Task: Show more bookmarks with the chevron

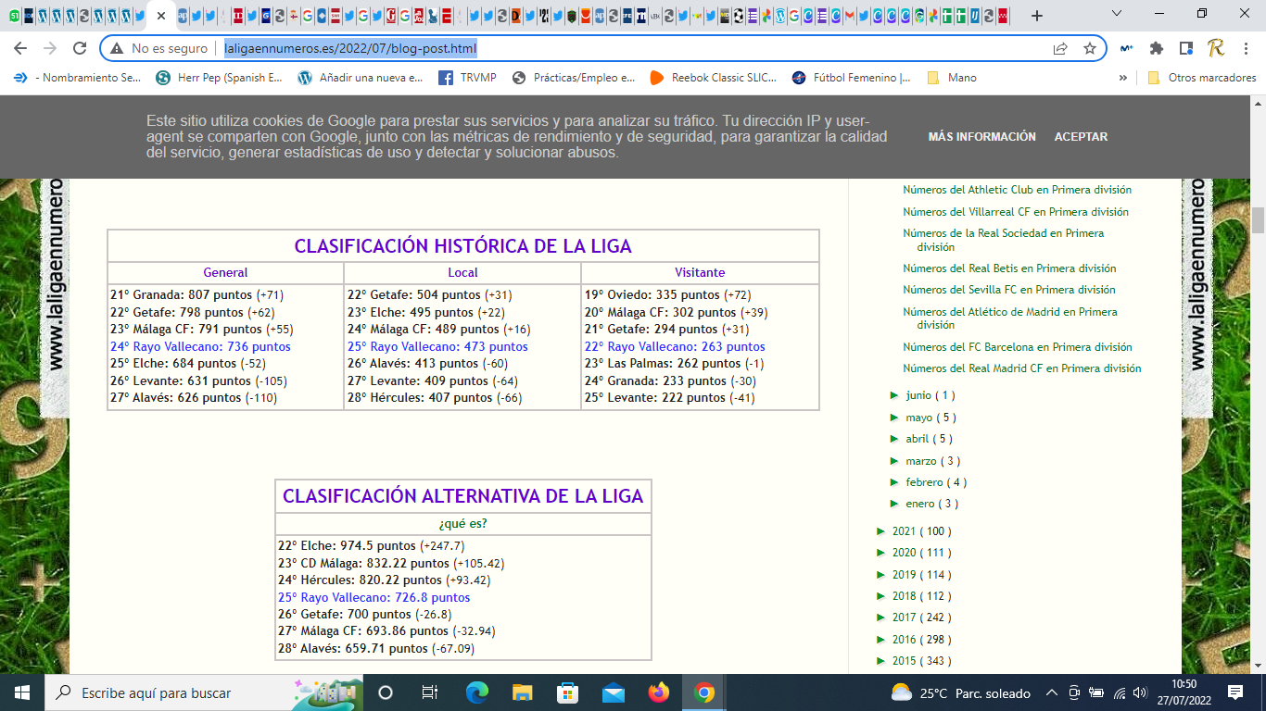Action: click(x=1123, y=78)
